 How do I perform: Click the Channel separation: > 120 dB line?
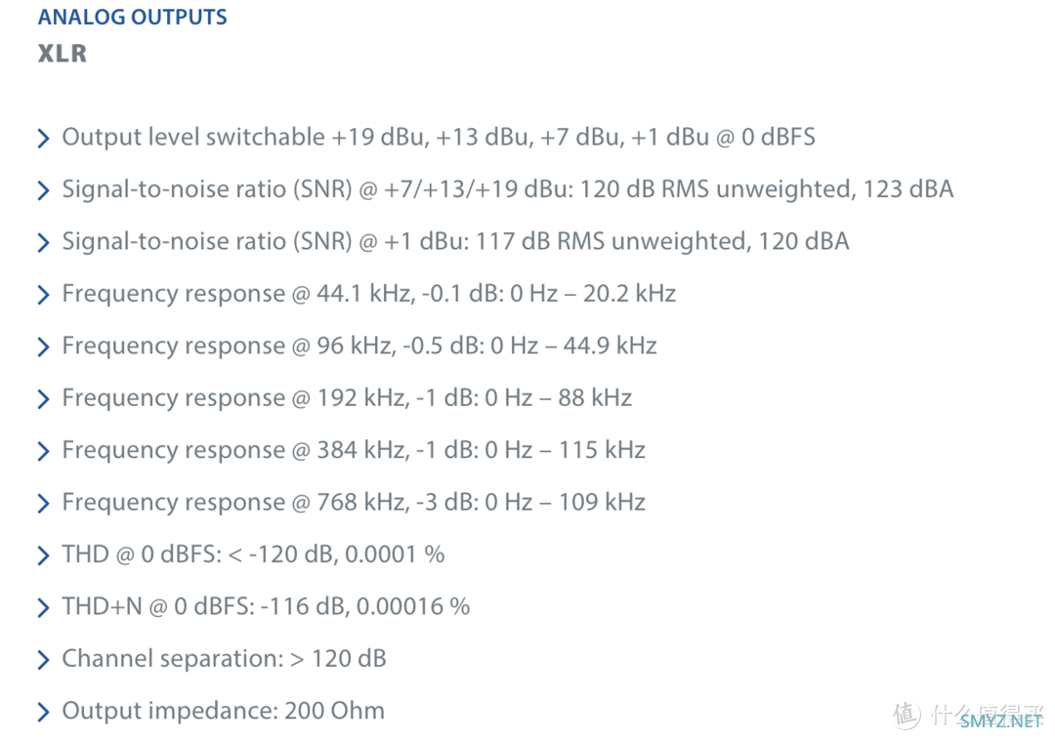[224, 659]
